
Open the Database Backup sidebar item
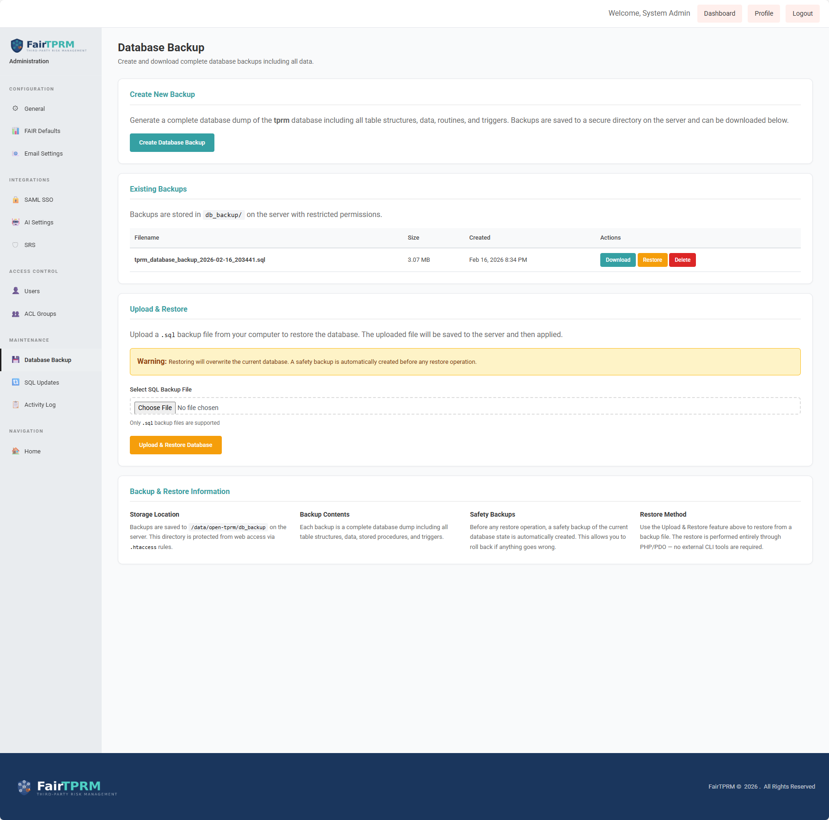click(48, 360)
